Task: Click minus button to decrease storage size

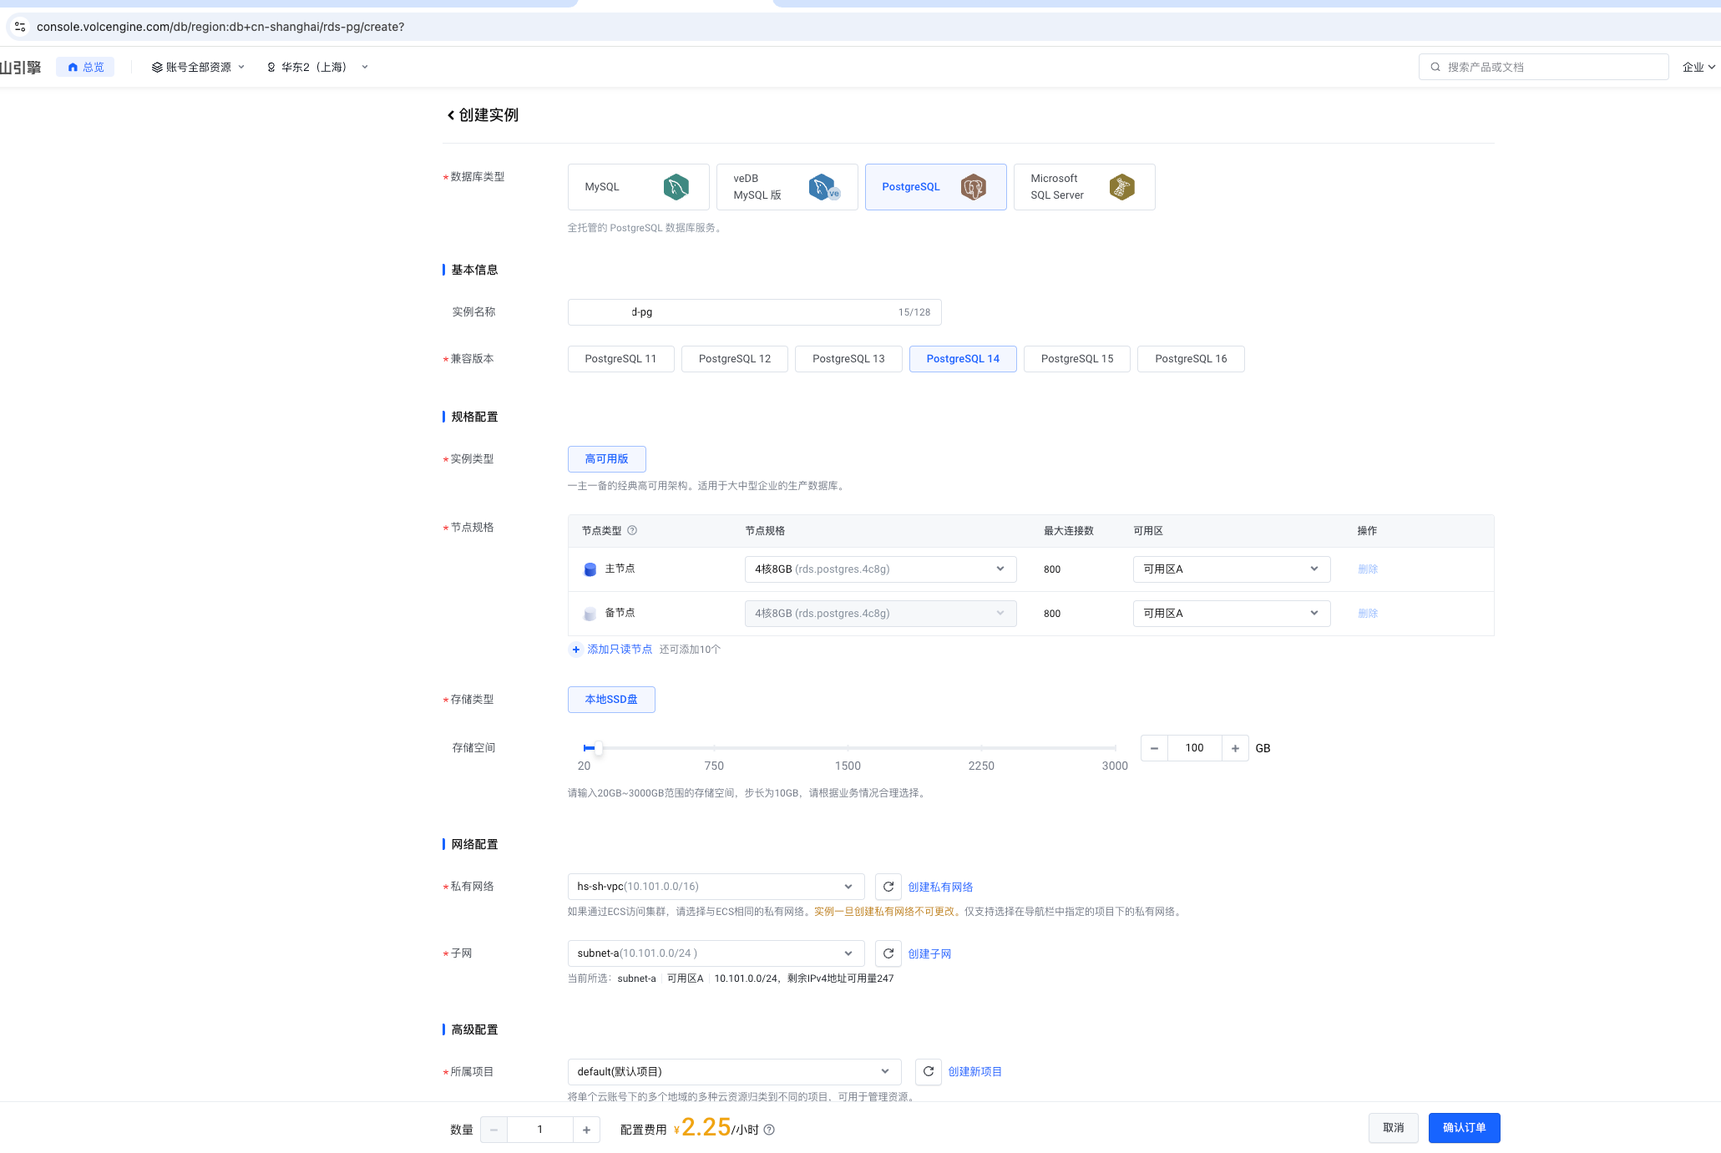Action: (1154, 748)
